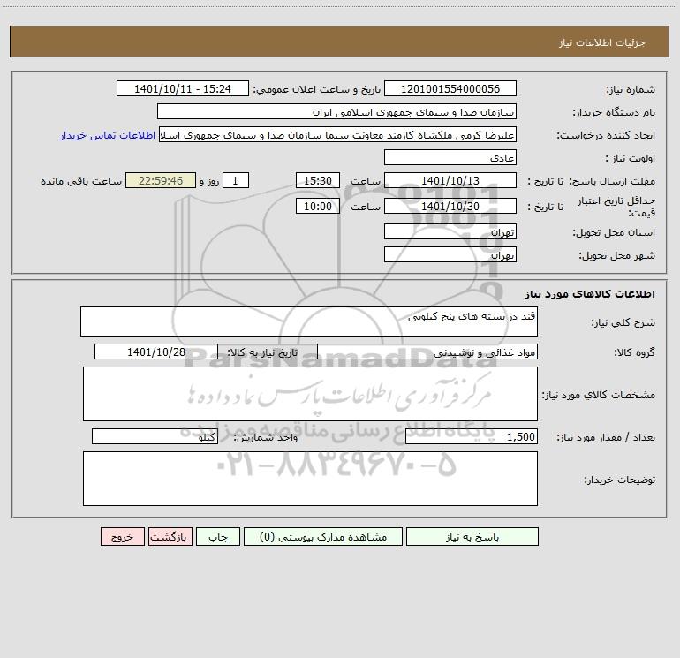This screenshot has width=680, height=658.
Task: Click the priority field showing عادی
Action: click(x=450, y=157)
